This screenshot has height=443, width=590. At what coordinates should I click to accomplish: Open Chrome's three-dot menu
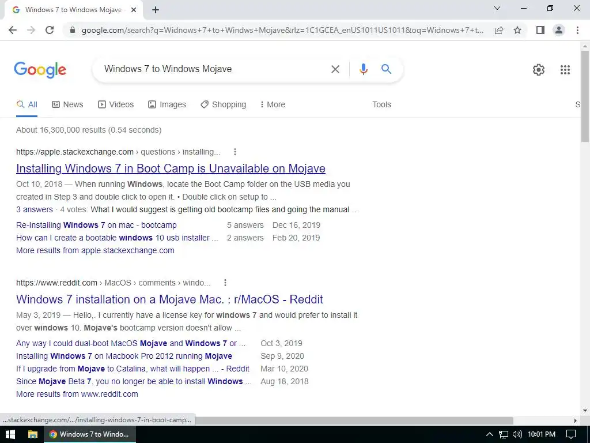point(577,30)
